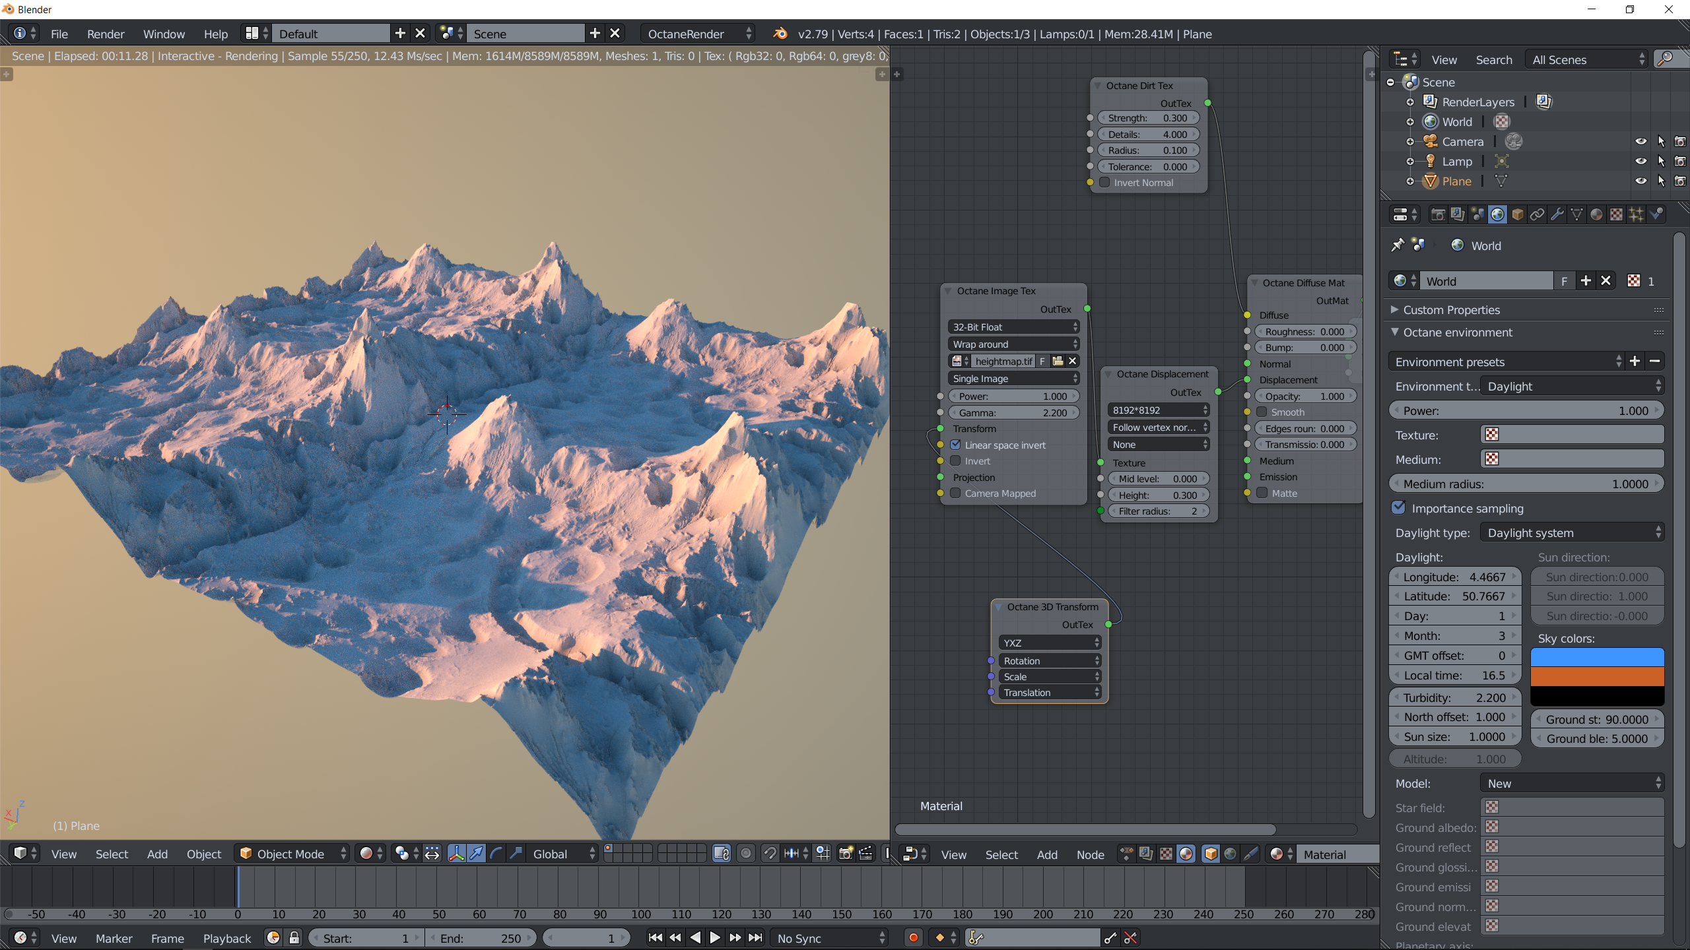Open the Render menu

105,34
